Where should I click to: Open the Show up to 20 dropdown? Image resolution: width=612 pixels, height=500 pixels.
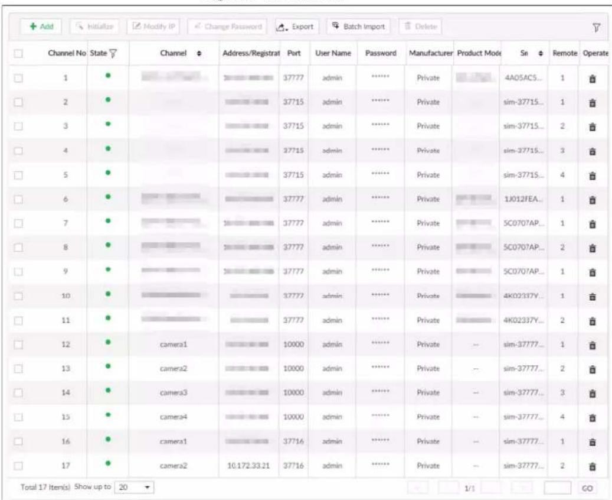click(x=135, y=487)
